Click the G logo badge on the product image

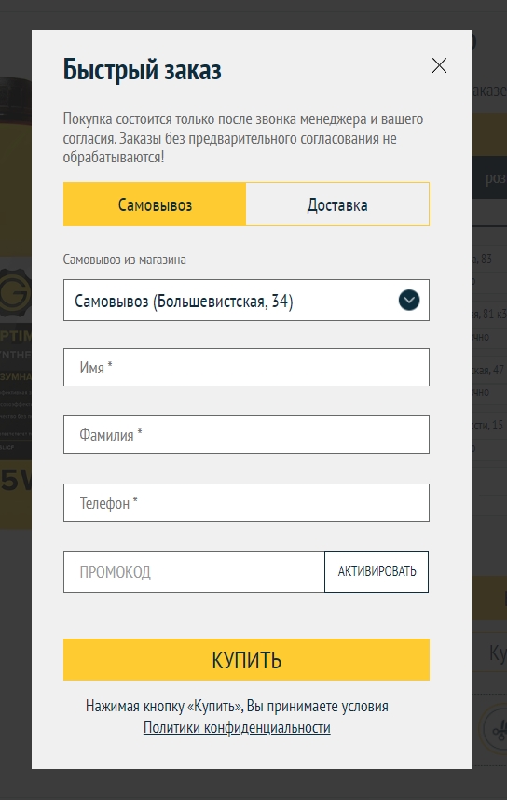coord(15,292)
